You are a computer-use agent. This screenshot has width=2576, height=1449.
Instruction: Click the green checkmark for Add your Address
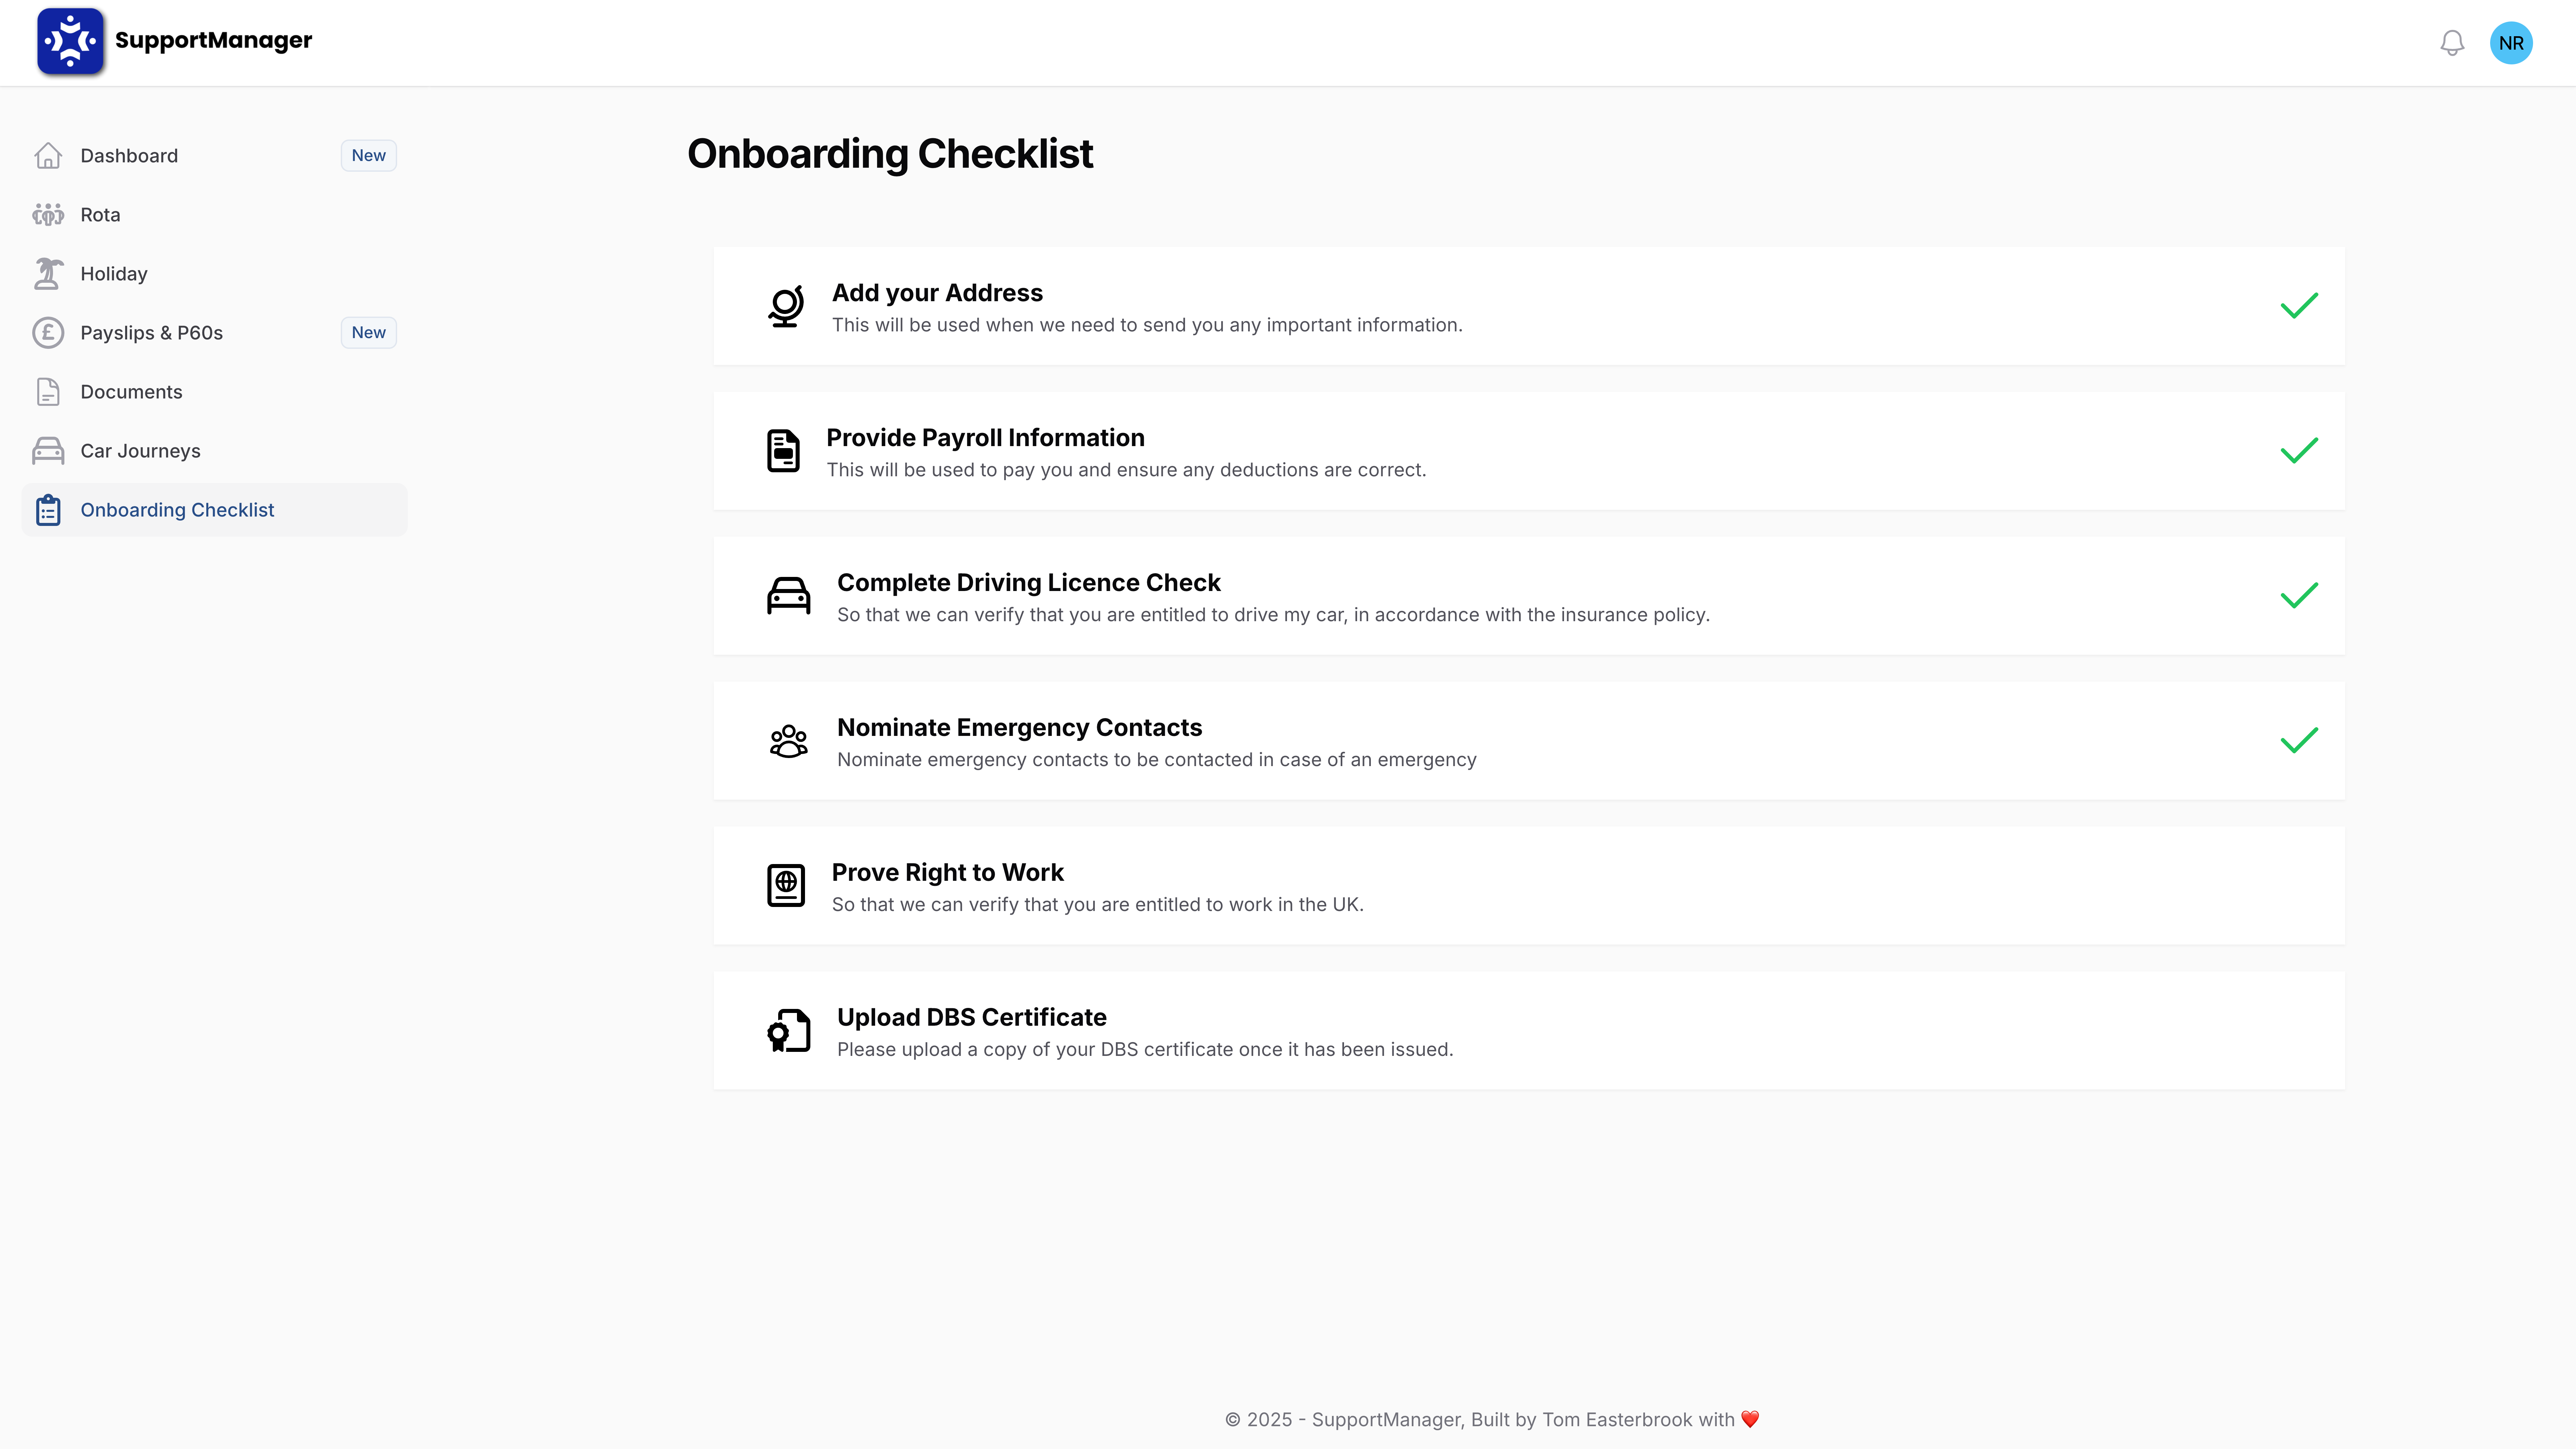[x=2299, y=306]
